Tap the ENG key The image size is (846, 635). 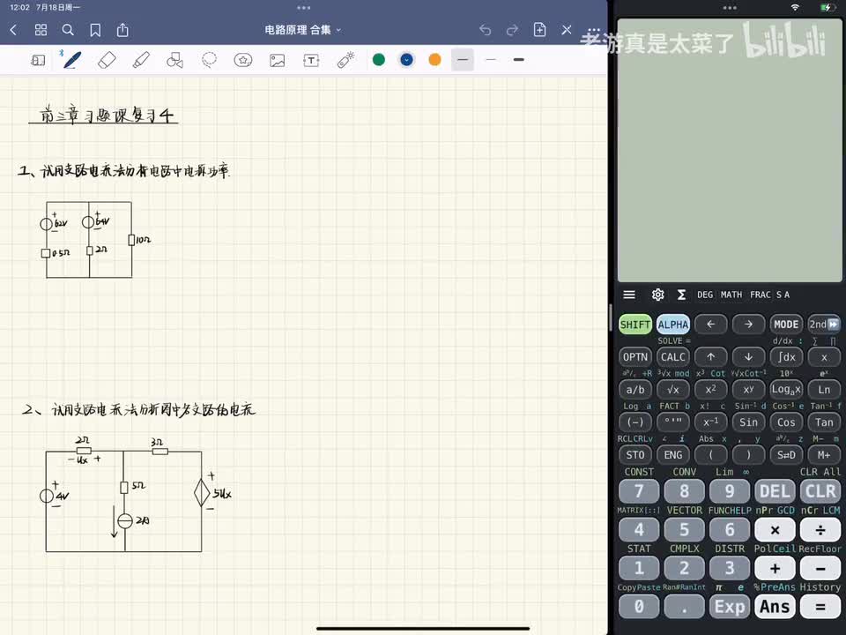(x=672, y=455)
